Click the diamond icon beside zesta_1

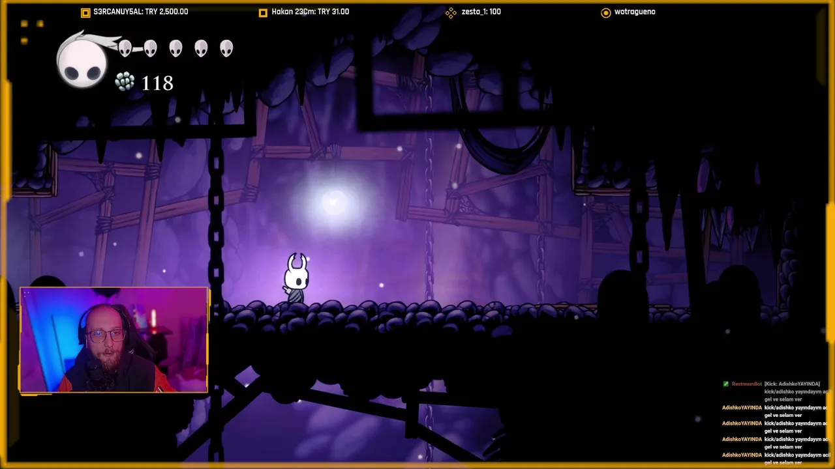(451, 12)
